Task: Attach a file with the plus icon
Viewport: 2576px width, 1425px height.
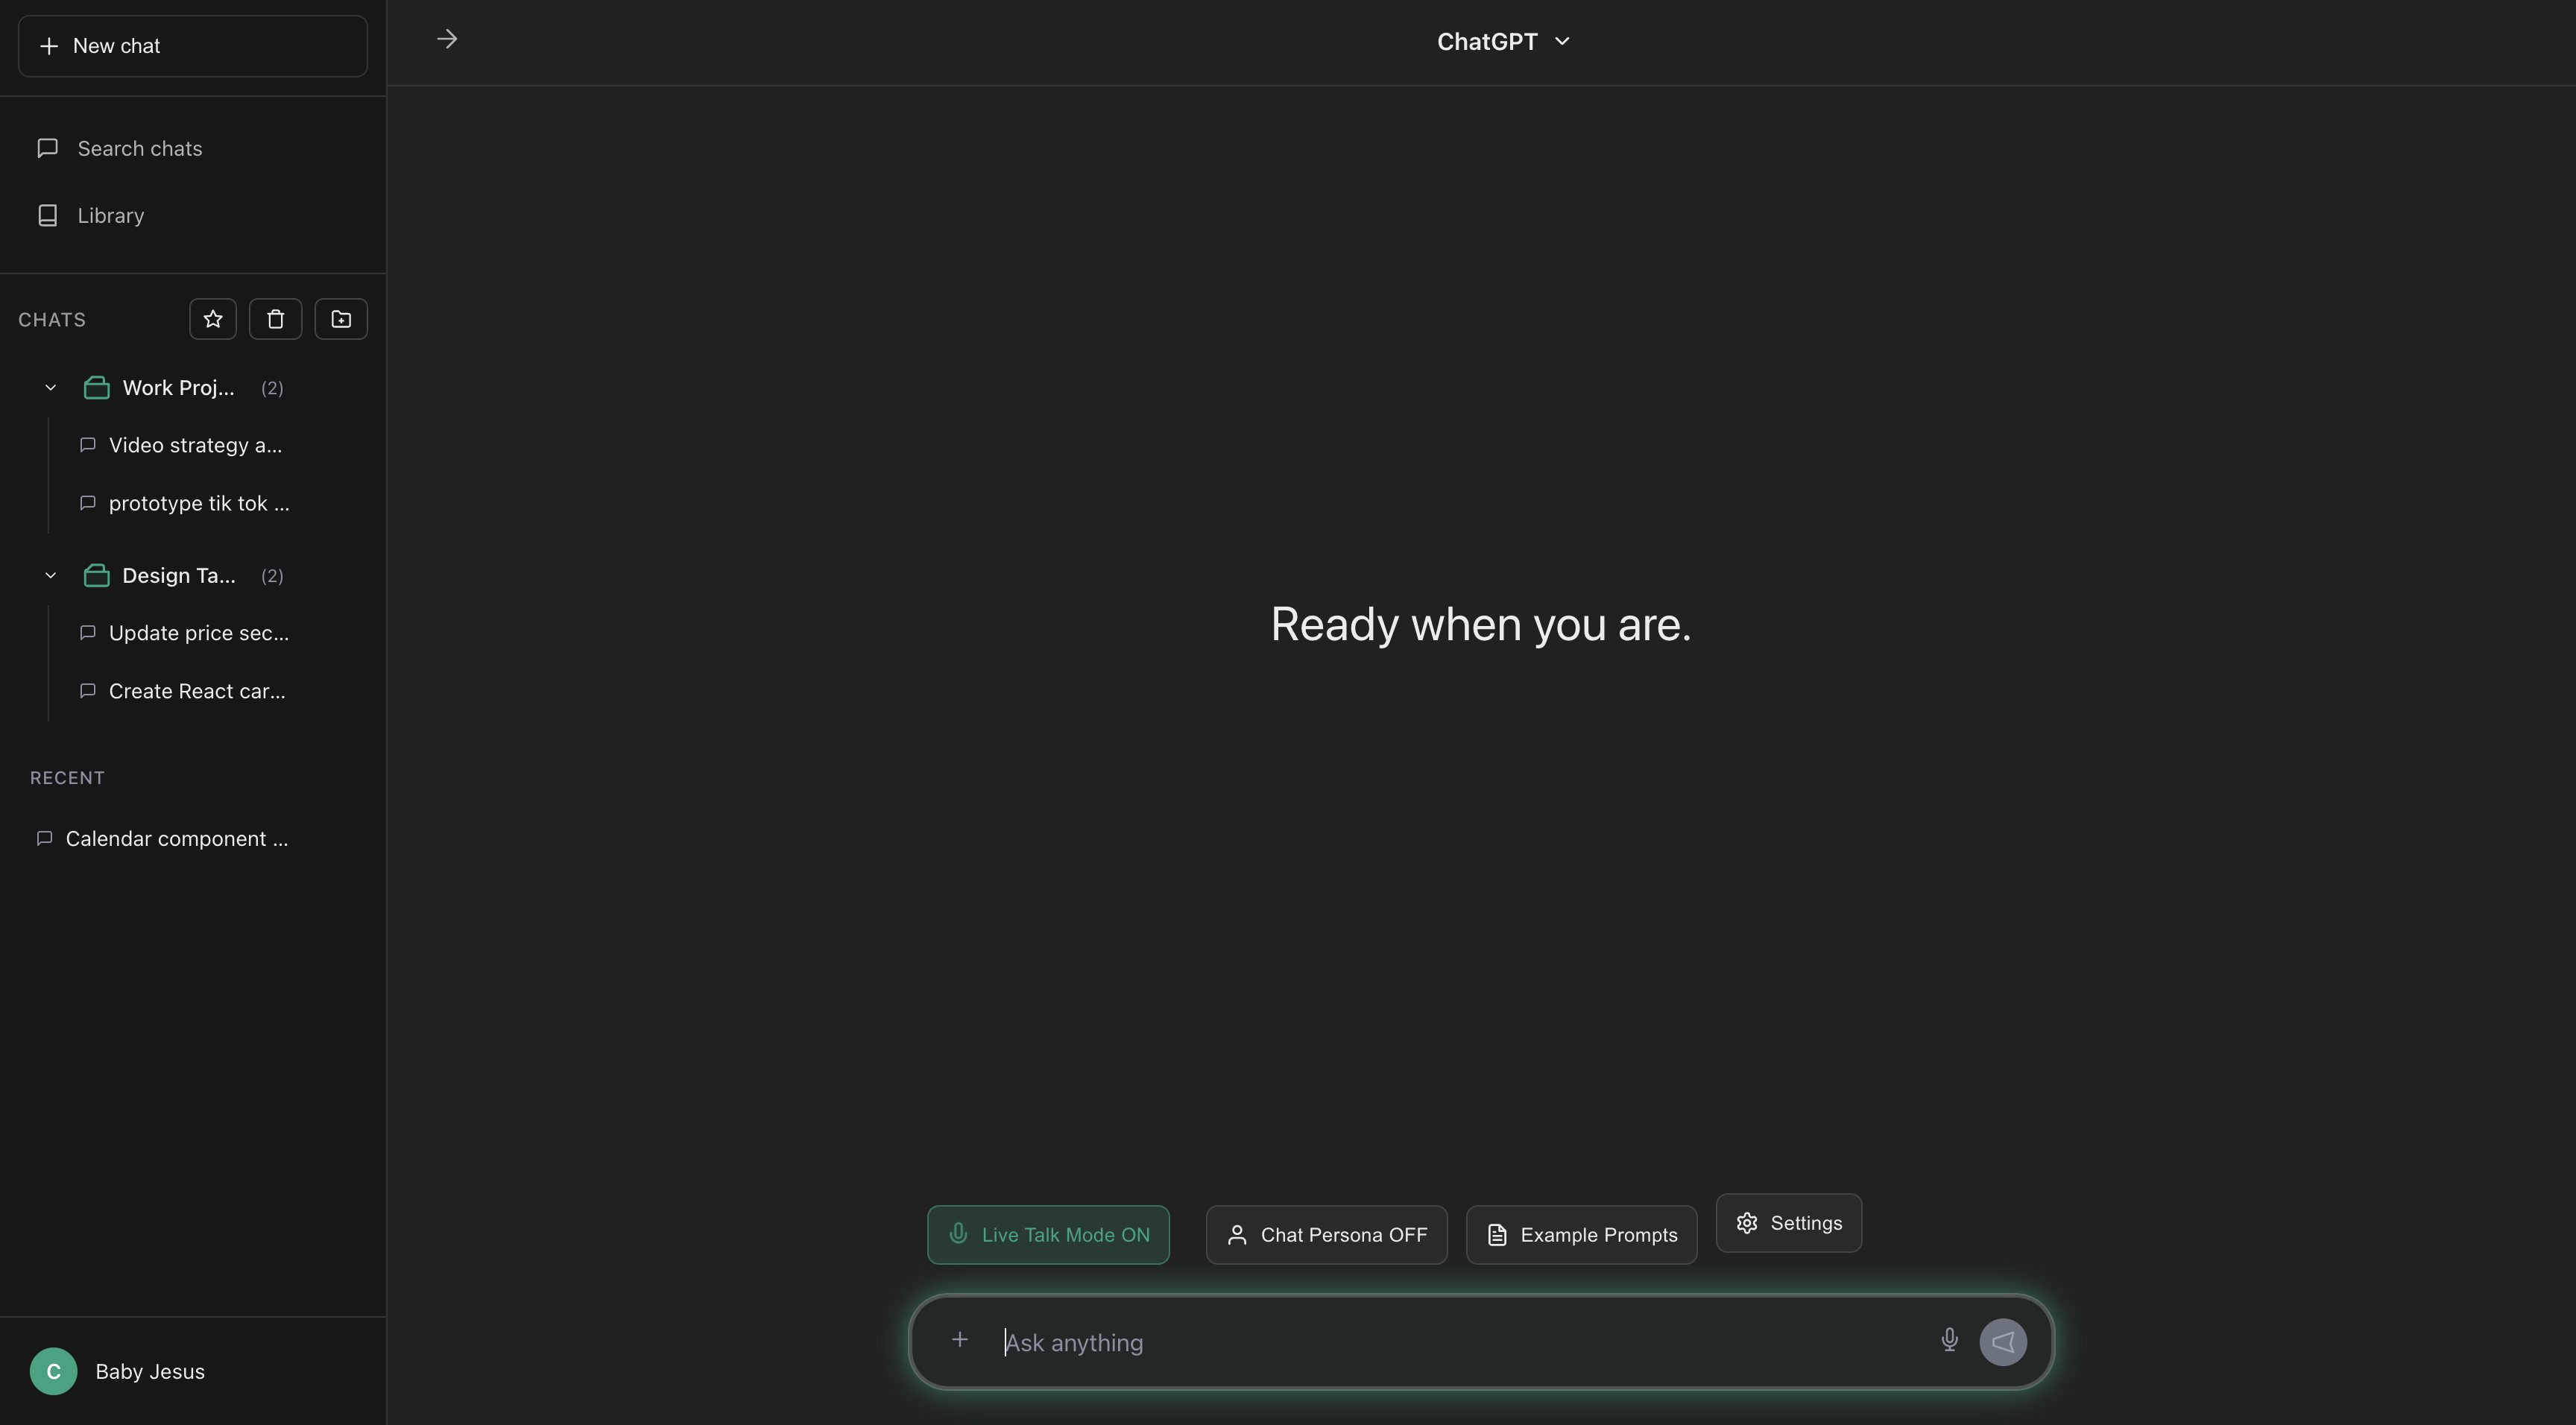Action: tap(959, 1340)
